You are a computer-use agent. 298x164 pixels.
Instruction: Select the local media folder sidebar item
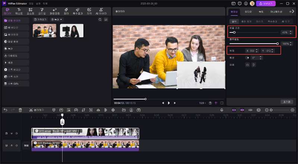pos(16,20)
